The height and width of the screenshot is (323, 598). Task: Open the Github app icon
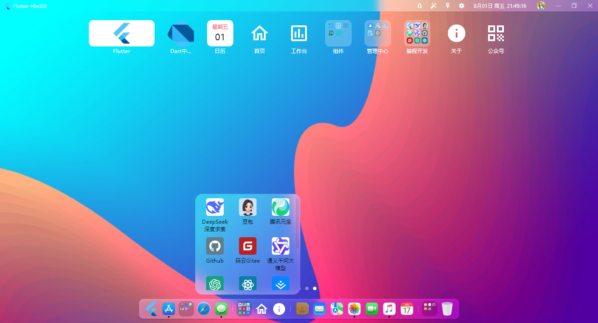(215, 246)
